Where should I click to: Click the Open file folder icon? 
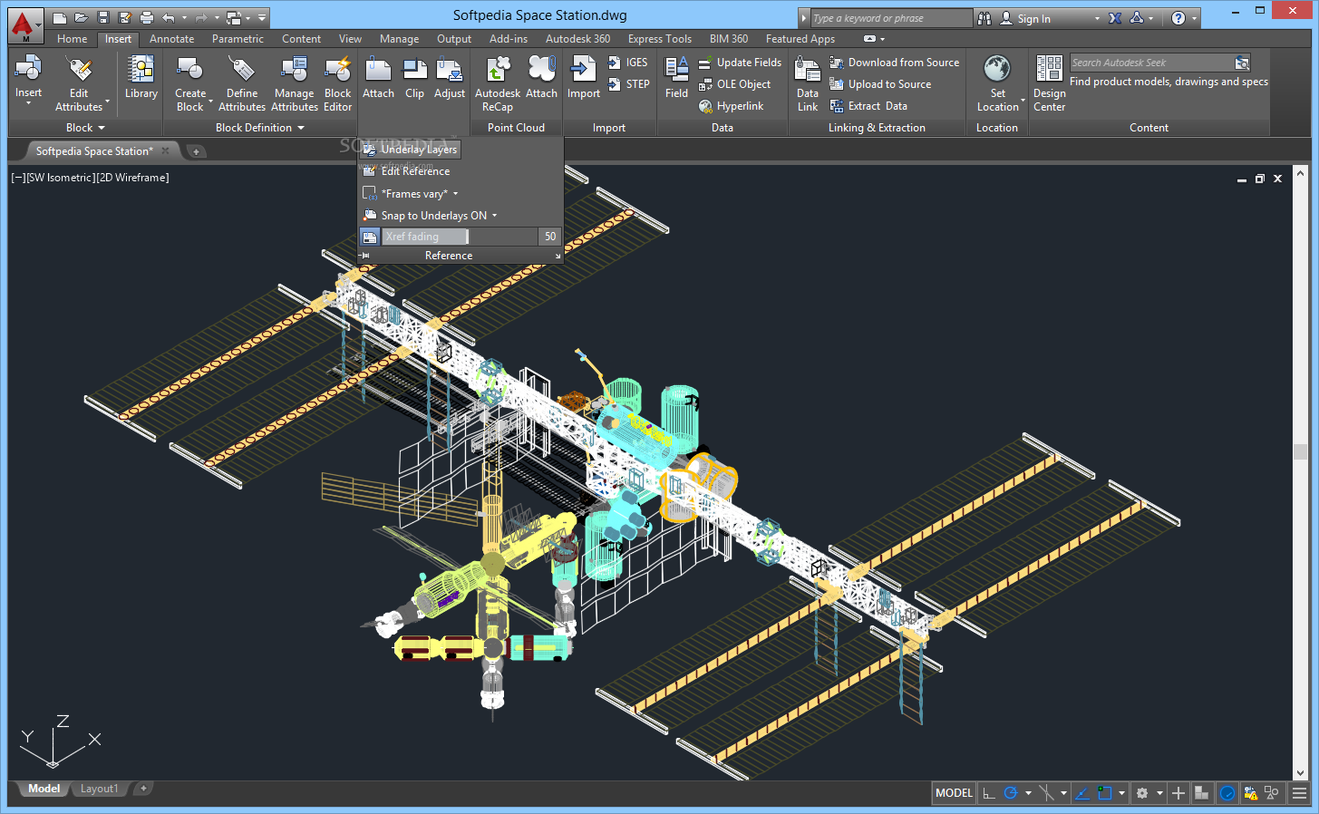(x=82, y=18)
